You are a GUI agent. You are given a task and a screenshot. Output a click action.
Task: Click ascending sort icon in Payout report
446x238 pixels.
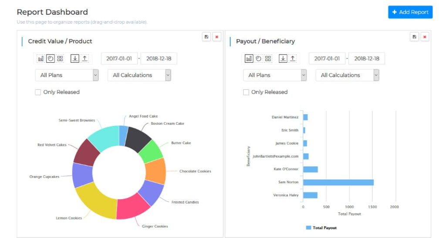[x=293, y=58]
